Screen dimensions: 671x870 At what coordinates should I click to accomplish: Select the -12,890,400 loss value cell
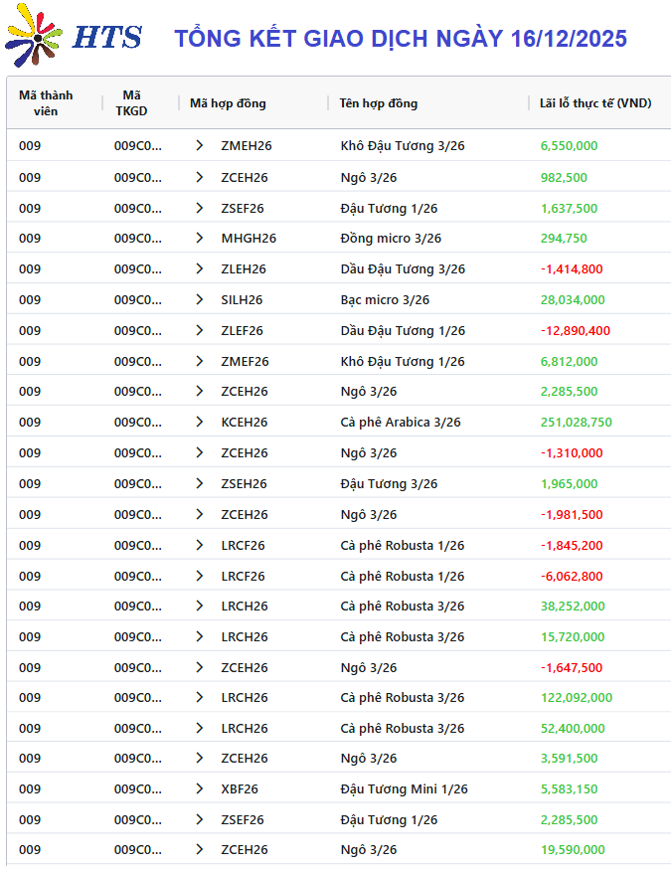576,331
